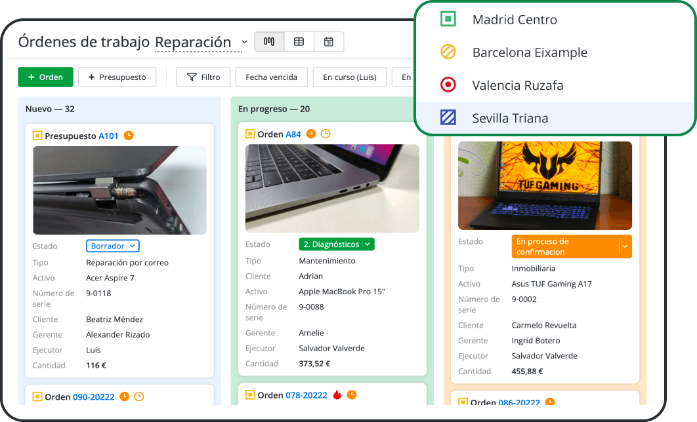Open Orden 086-20222 link
Image resolution: width=697 pixels, height=422 pixels.
(x=519, y=402)
